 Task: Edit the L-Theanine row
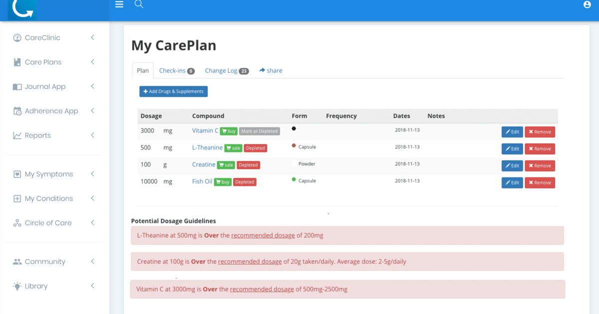click(512, 149)
